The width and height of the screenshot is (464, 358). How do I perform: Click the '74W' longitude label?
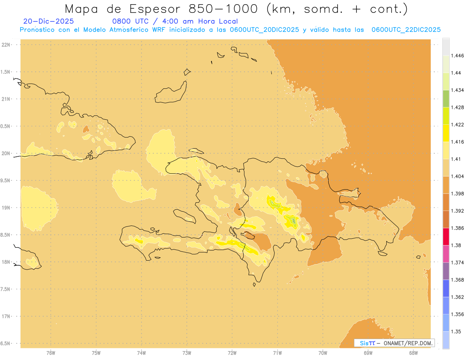pyautogui.click(x=142, y=353)
